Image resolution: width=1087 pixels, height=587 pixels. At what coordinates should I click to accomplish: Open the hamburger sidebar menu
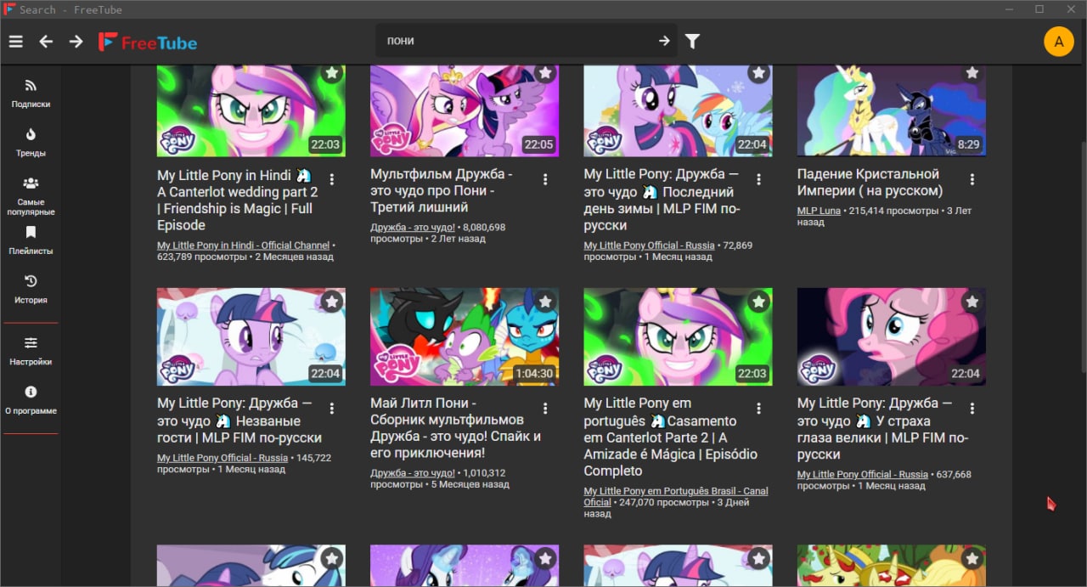click(x=15, y=41)
